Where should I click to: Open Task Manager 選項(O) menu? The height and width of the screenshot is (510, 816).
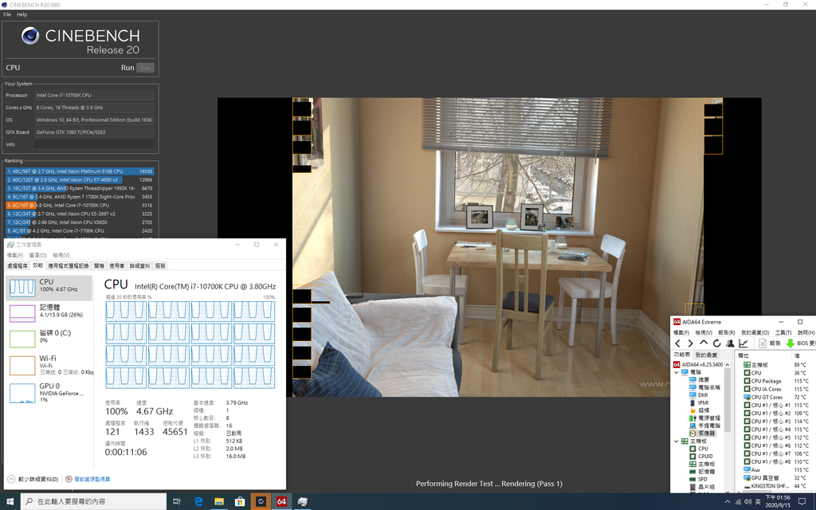(37, 255)
